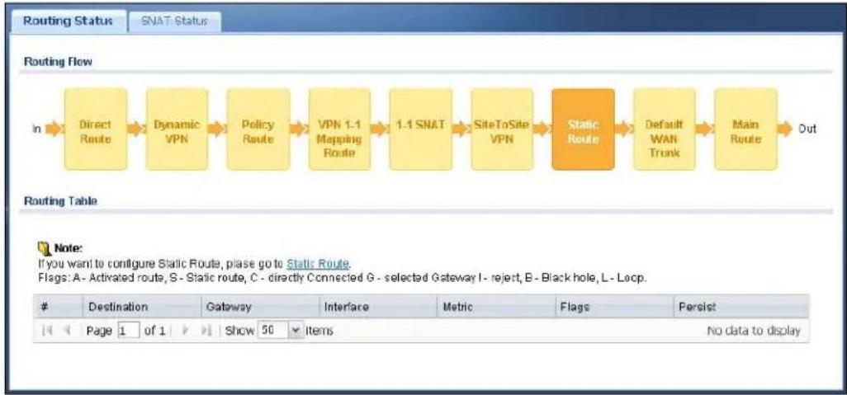Click the Note icon
Screen dimensions: 847x395
click(x=45, y=249)
